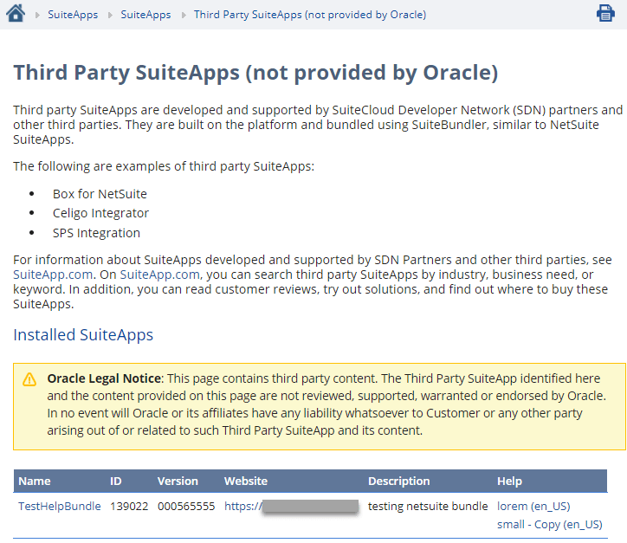Select the Website column header
This screenshot has width=627, height=543.
[x=246, y=481]
